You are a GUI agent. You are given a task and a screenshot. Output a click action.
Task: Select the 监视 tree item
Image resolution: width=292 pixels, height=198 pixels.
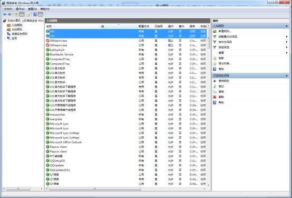pyautogui.click(x=14, y=38)
